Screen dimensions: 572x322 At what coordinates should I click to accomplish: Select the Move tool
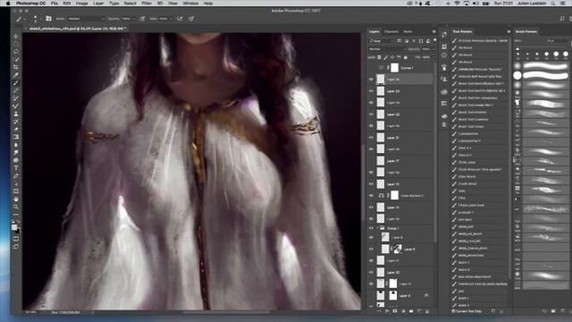tap(16, 36)
